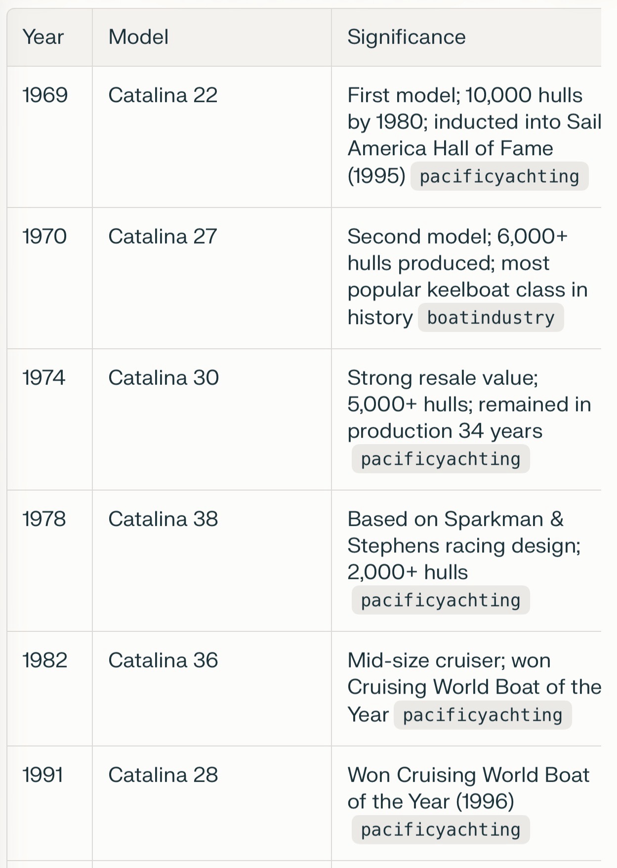The width and height of the screenshot is (617, 868).
Task: Click the Model column header
Action: (138, 37)
